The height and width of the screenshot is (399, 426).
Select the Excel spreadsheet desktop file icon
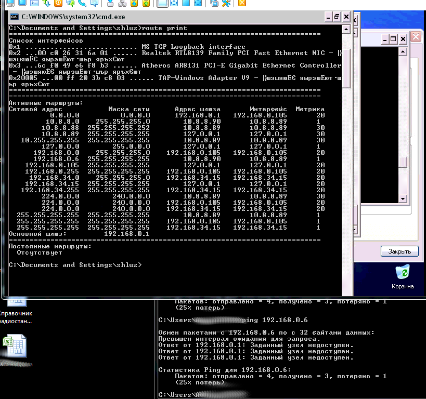pyautogui.click(x=15, y=346)
